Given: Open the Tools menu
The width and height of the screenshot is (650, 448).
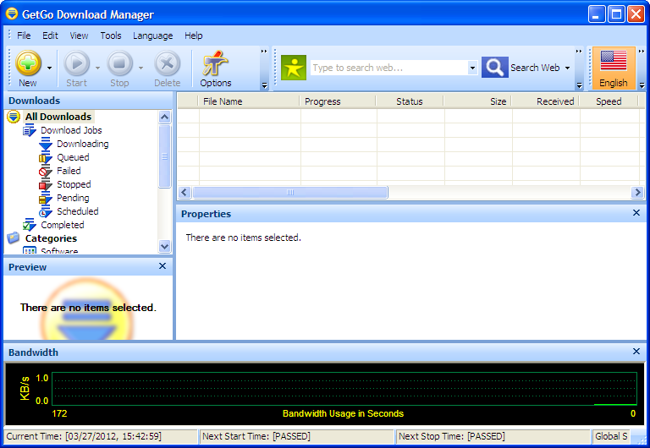Looking at the screenshot, I should coord(111,36).
